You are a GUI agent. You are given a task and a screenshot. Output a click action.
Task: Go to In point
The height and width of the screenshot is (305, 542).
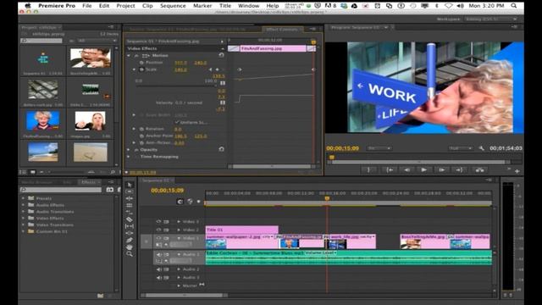coord(390,169)
